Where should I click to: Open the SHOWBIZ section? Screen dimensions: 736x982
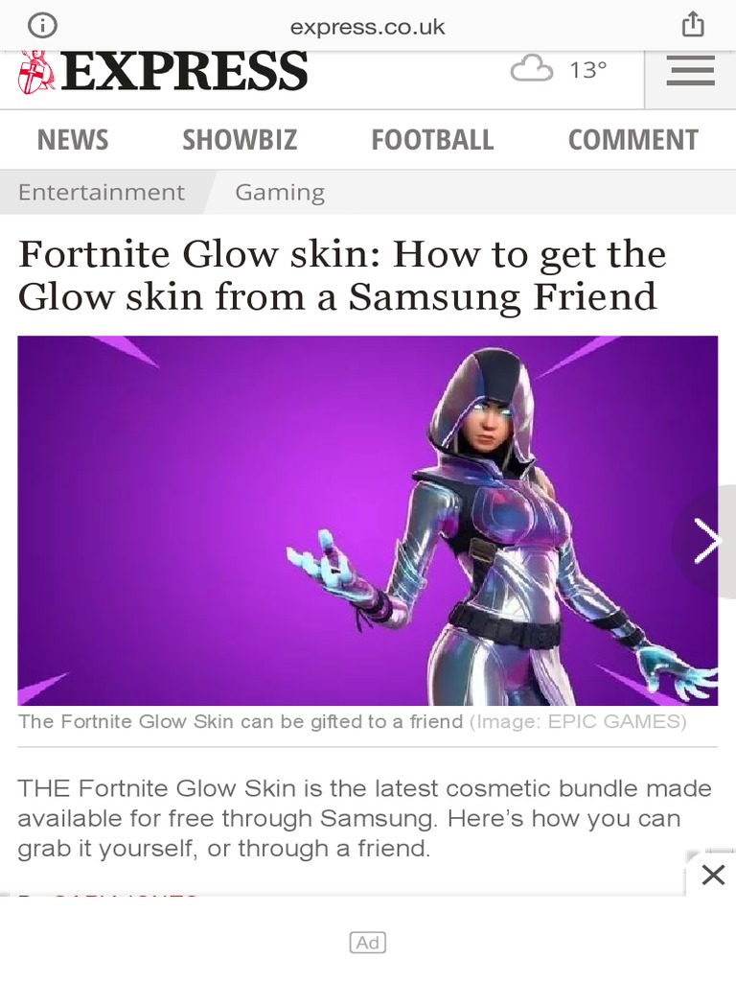click(x=240, y=140)
